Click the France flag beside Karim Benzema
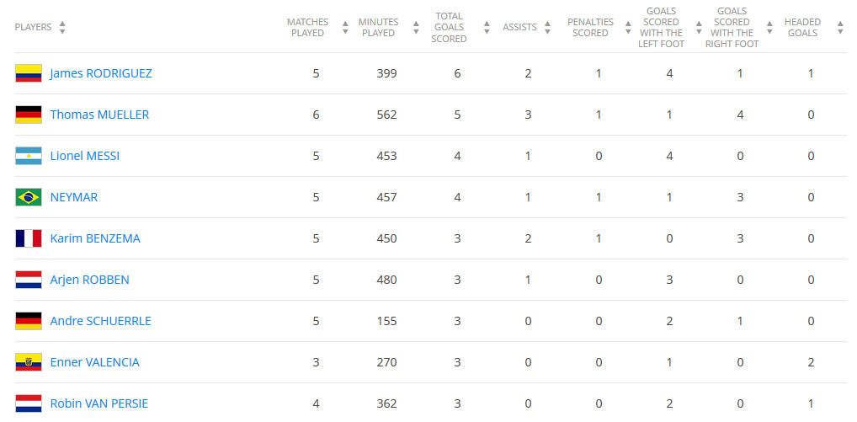The width and height of the screenshot is (857, 422). [28, 238]
